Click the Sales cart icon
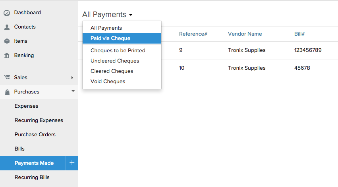This screenshot has width=338, height=187. [x=7, y=78]
